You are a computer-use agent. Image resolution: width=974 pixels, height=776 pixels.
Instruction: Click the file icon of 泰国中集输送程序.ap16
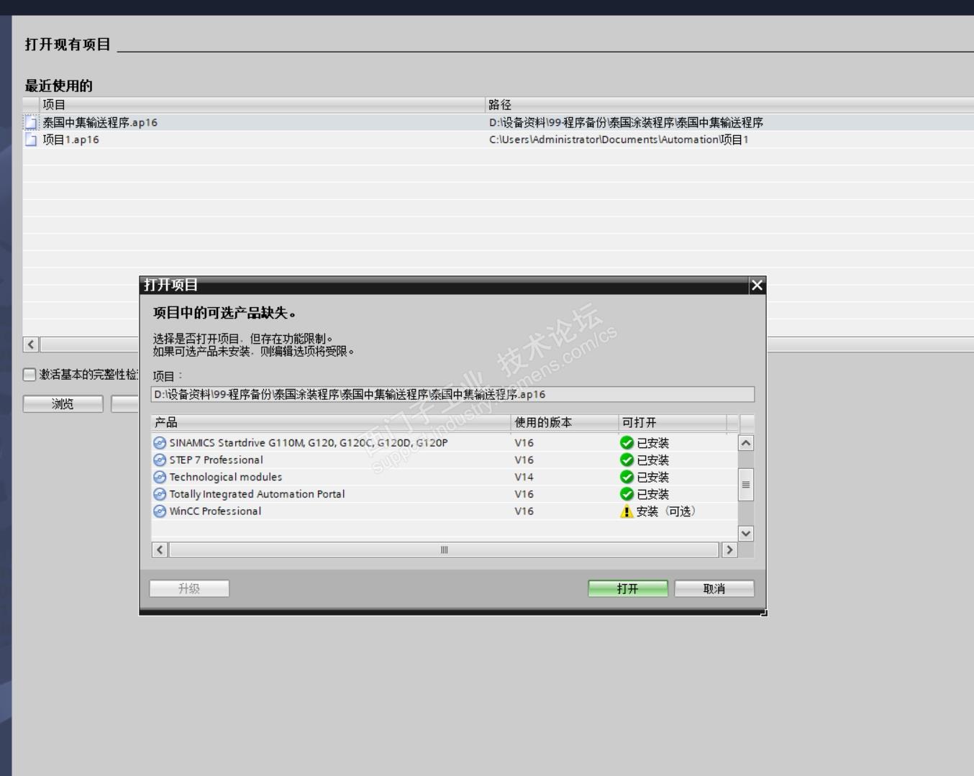tap(31, 123)
